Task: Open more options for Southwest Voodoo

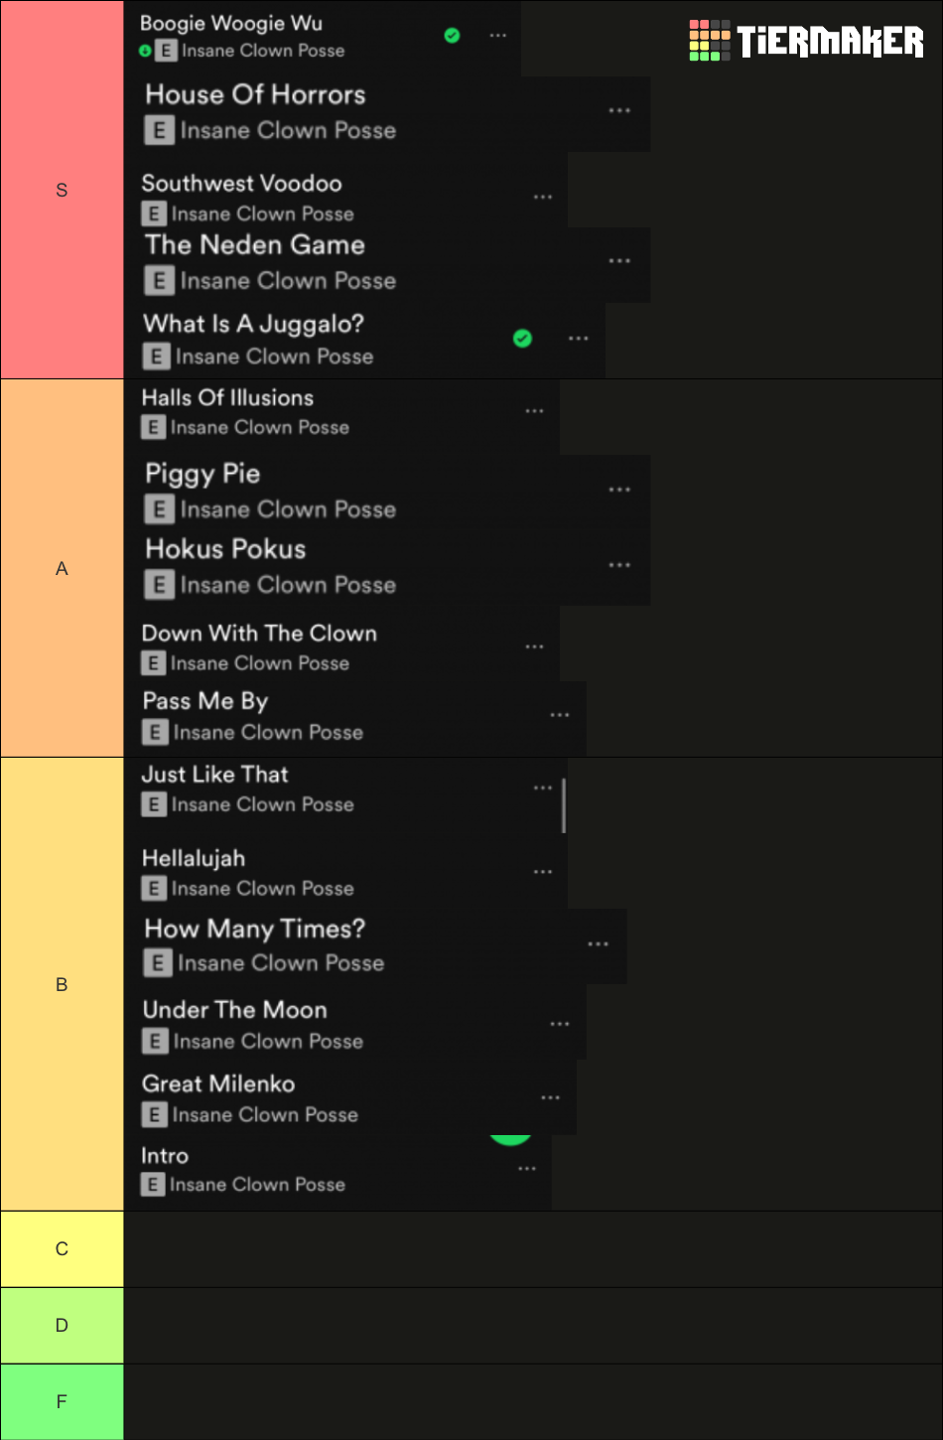Action: coord(543,197)
